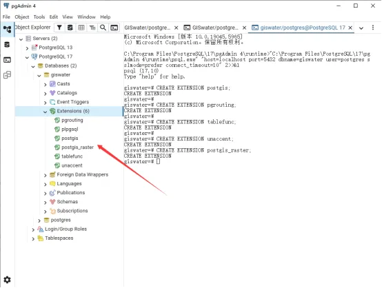Switch to the first GISwater/postgre... tab

[148, 28]
